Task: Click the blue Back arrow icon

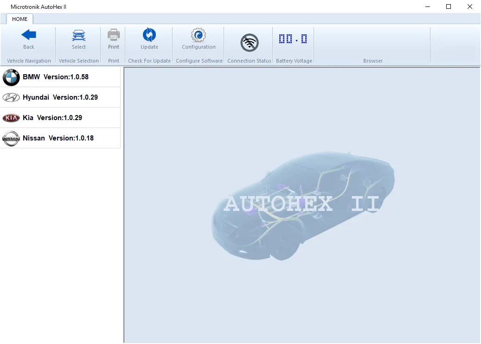Action: coord(29,35)
